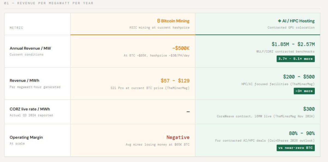This screenshot has width=328, height=162.
Task: Click the $200 – $500 green value
Action: 299,77
